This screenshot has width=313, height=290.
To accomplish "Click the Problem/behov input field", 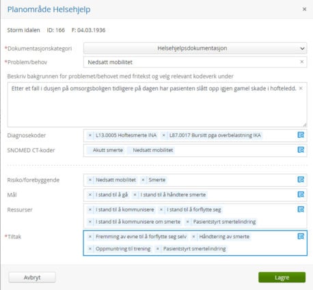I will pos(195,62).
